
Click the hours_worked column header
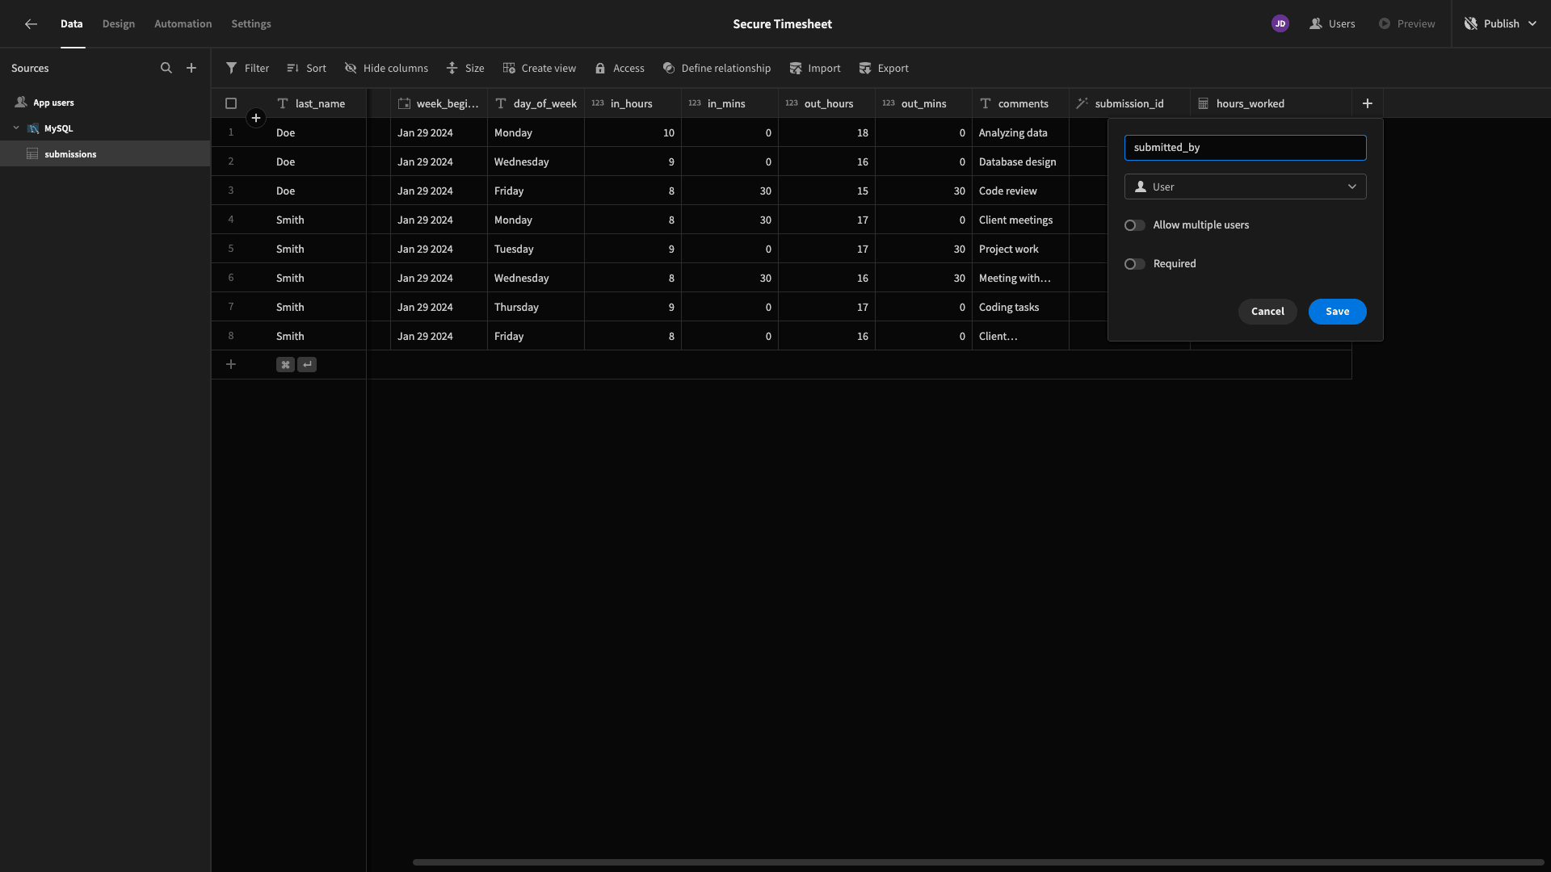[x=1271, y=103]
